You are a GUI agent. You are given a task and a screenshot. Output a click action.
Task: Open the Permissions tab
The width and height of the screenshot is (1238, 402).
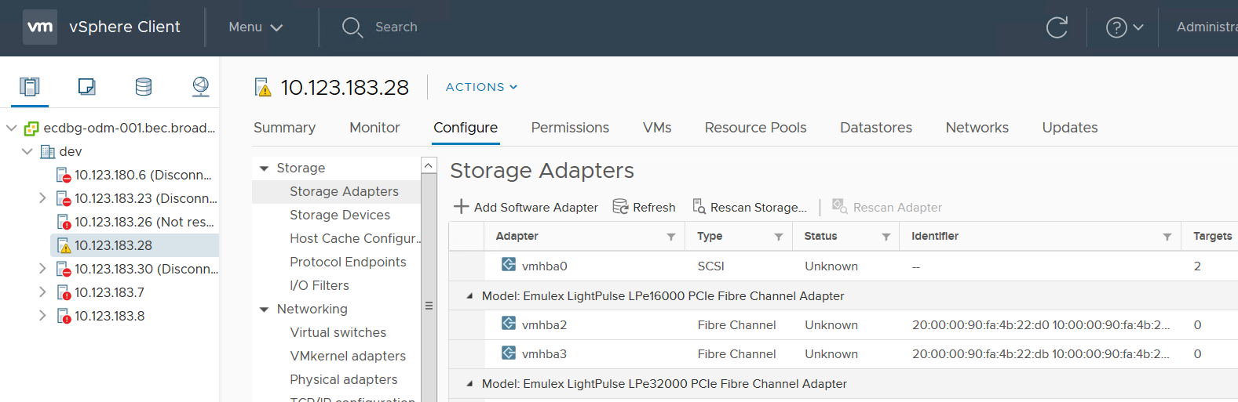(570, 128)
